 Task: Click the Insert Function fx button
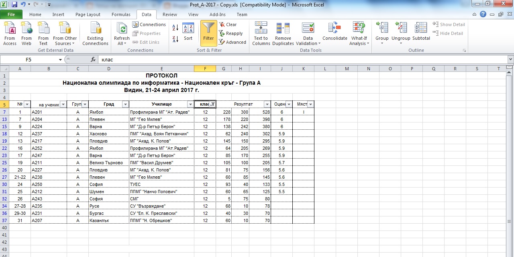click(x=93, y=60)
